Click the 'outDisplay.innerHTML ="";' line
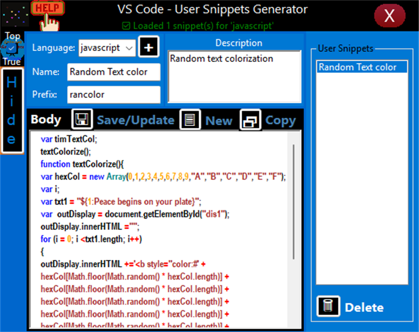 click(90, 227)
